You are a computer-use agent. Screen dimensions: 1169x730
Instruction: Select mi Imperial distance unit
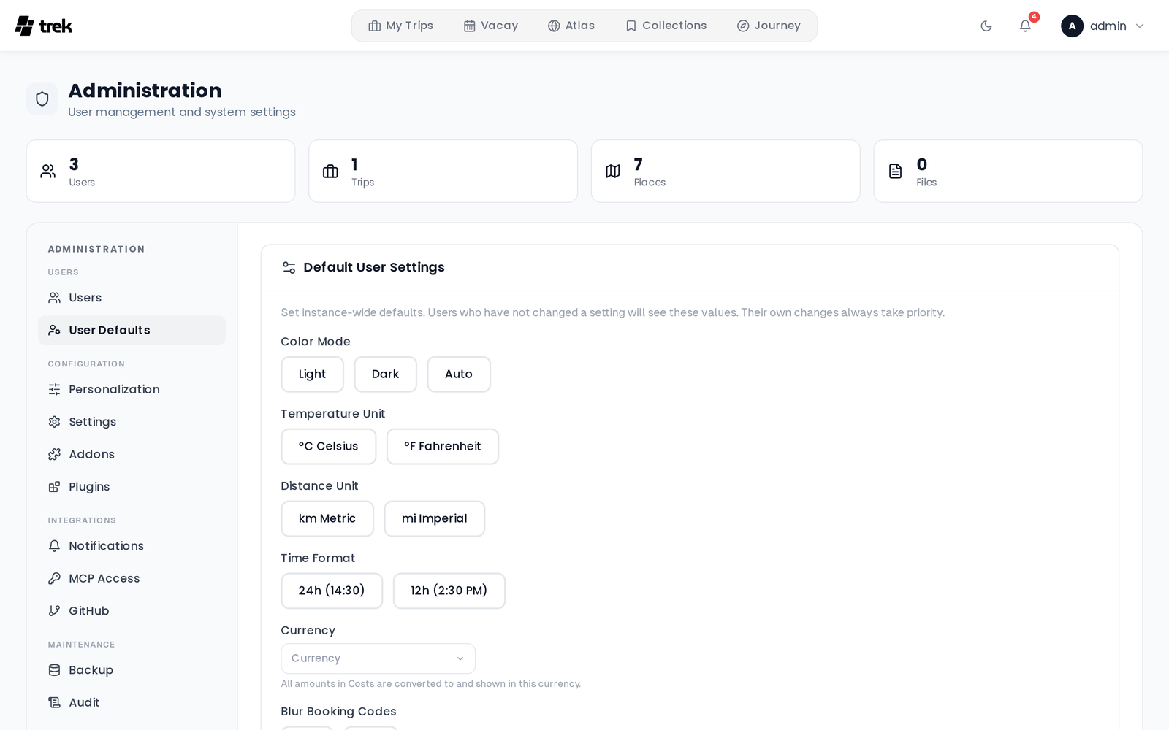click(x=435, y=519)
